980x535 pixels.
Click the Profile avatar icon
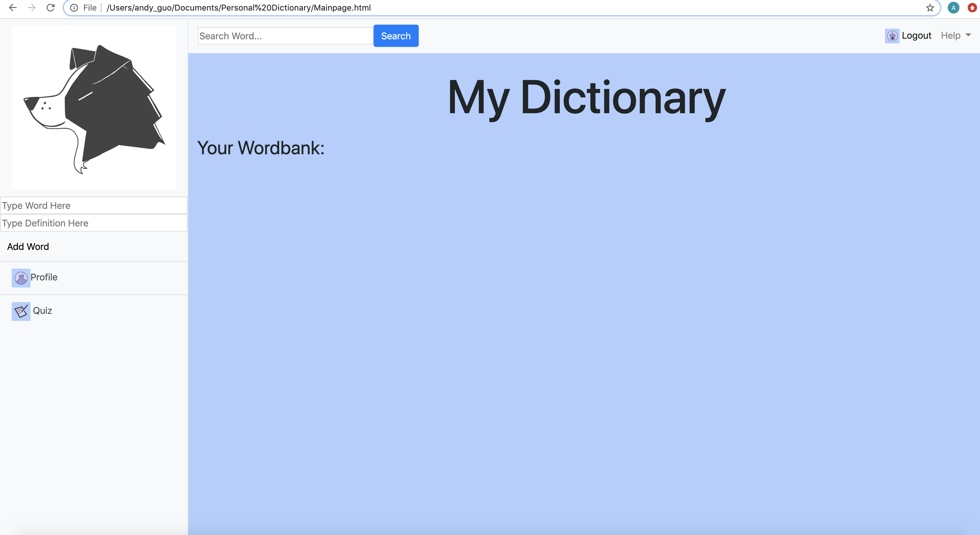tap(21, 278)
